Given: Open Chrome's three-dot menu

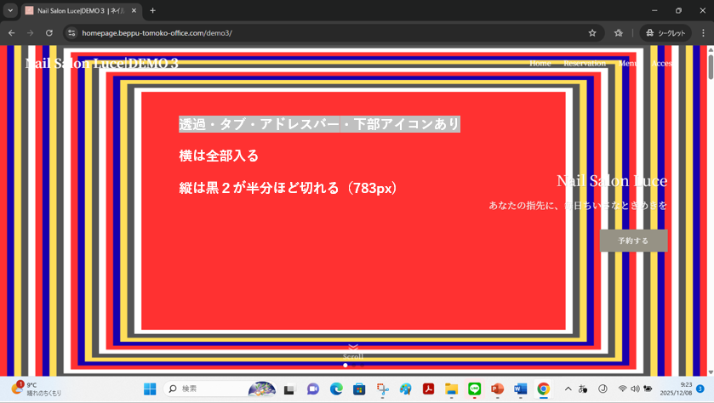Looking at the screenshot, I should click(703, 33).
